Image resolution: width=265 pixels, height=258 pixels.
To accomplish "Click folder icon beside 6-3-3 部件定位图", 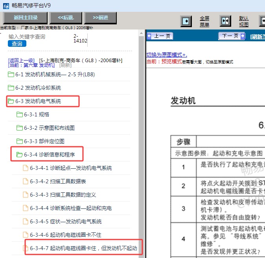I will pyautogui.click(x=20, y=141).
